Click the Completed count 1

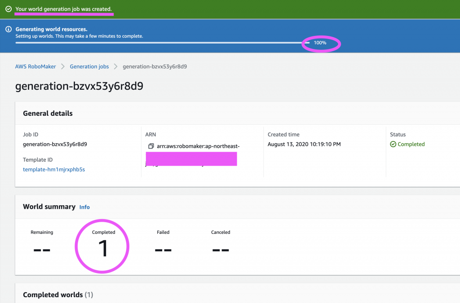pos(103,249)
